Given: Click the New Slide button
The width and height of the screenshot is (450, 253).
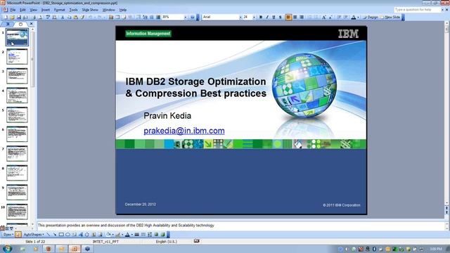Looking at the screenshot, I should pos(390,17).
